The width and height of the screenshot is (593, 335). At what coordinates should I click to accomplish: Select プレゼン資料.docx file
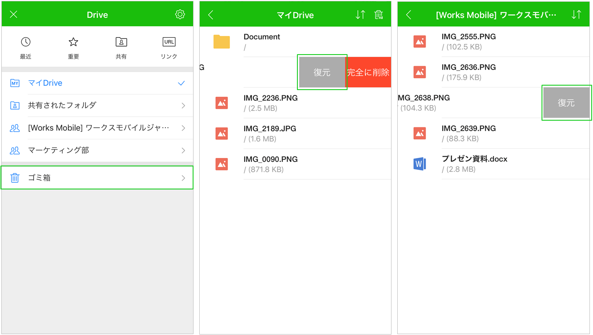[x=474, y=164]
